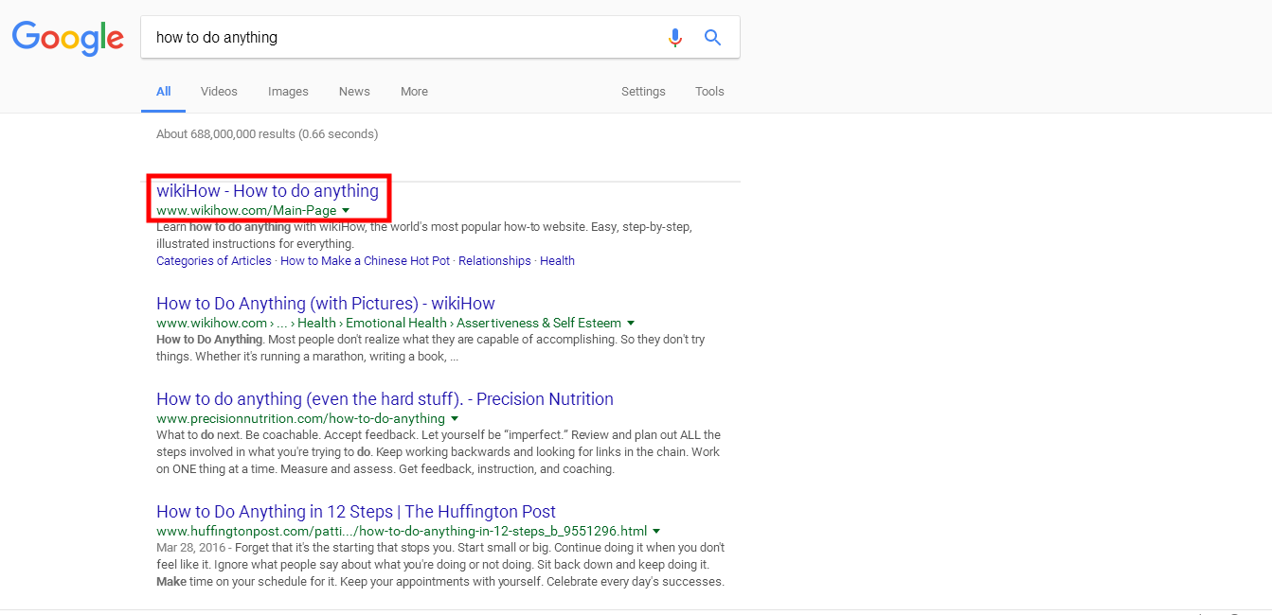This screenshot has height=615, width=1272.
Task: Click the Google logo
Action: 68,39
